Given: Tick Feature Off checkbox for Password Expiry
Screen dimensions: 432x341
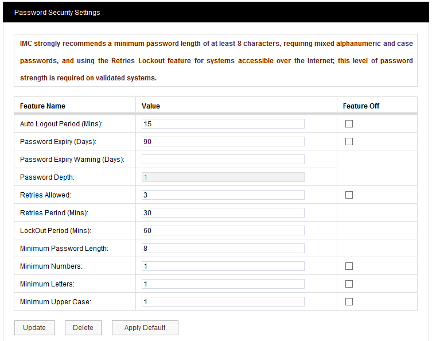Looking at the screenshot, I should coord(349,142).
